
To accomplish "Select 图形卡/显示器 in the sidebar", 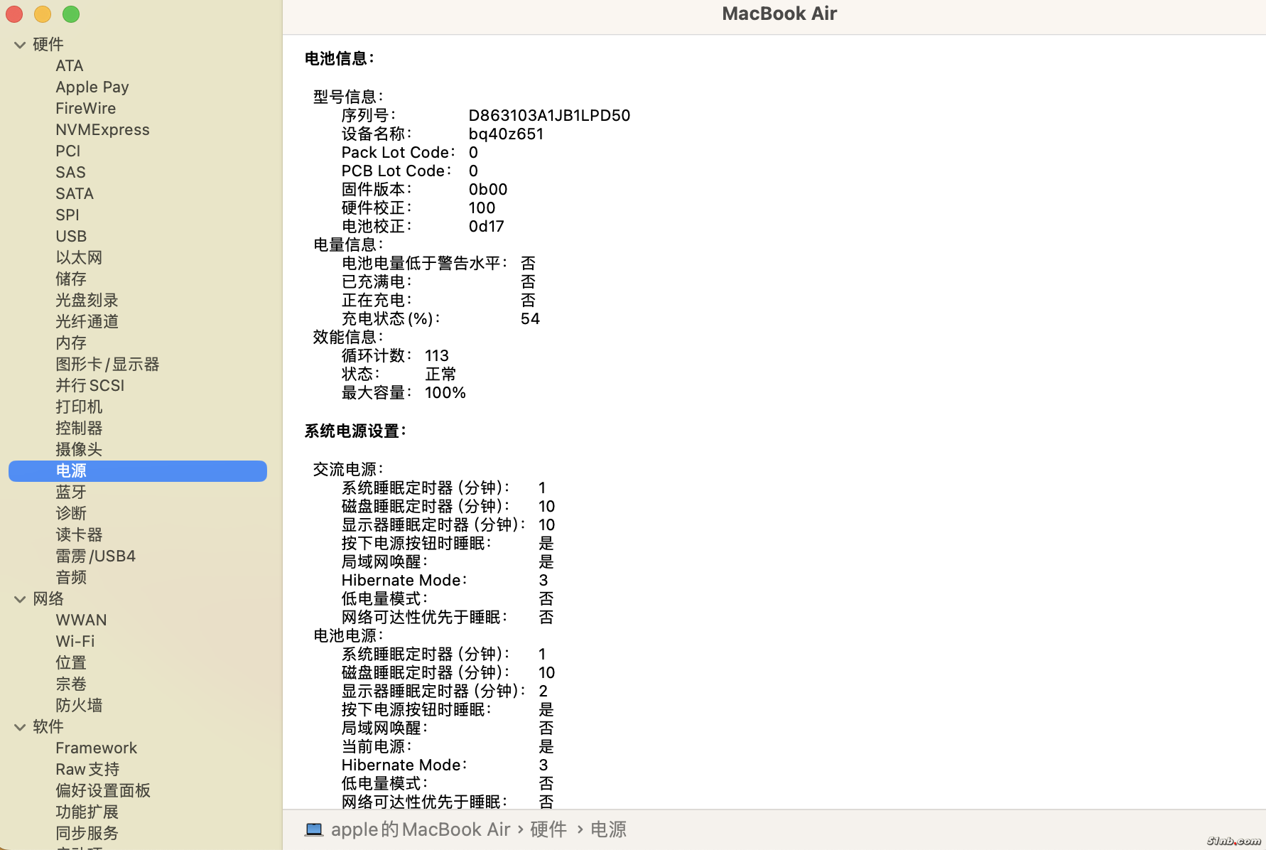I will pyautogui.click(x=107, y=364).
